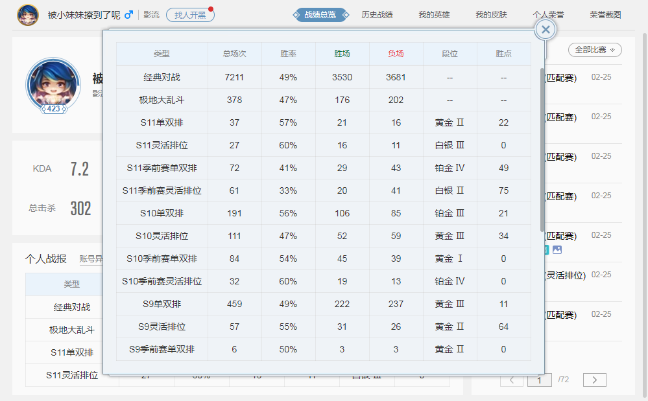Select the S10季前赛单双排 row
The width and height of the screenshot is (648, 401).
coord(324,258)
